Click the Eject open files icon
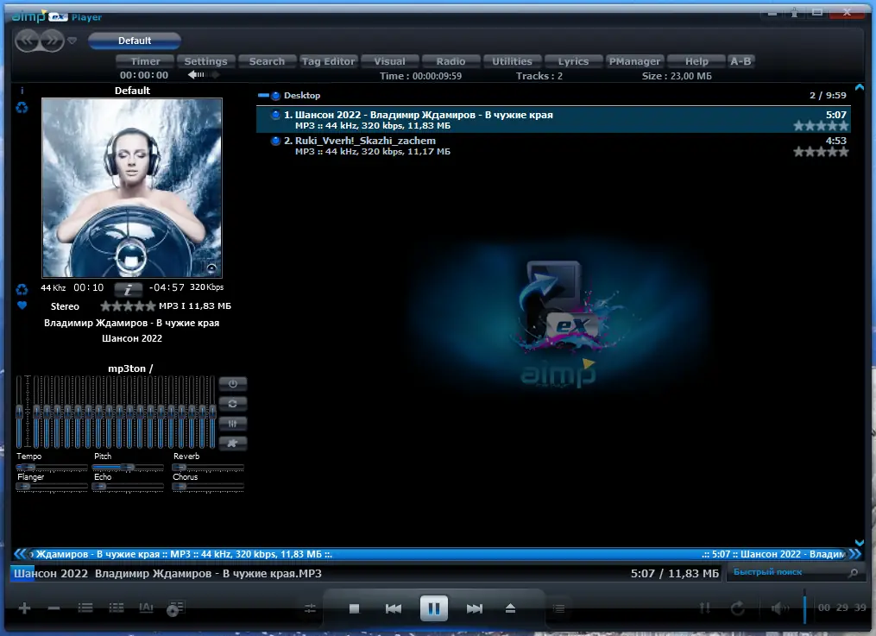876x636 pixels. click(x=510, y=608)
